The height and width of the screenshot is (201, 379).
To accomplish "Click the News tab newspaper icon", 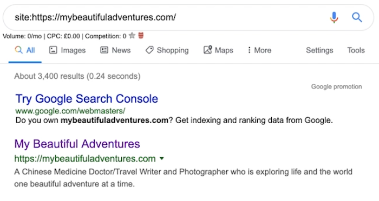I will point(104,50).
